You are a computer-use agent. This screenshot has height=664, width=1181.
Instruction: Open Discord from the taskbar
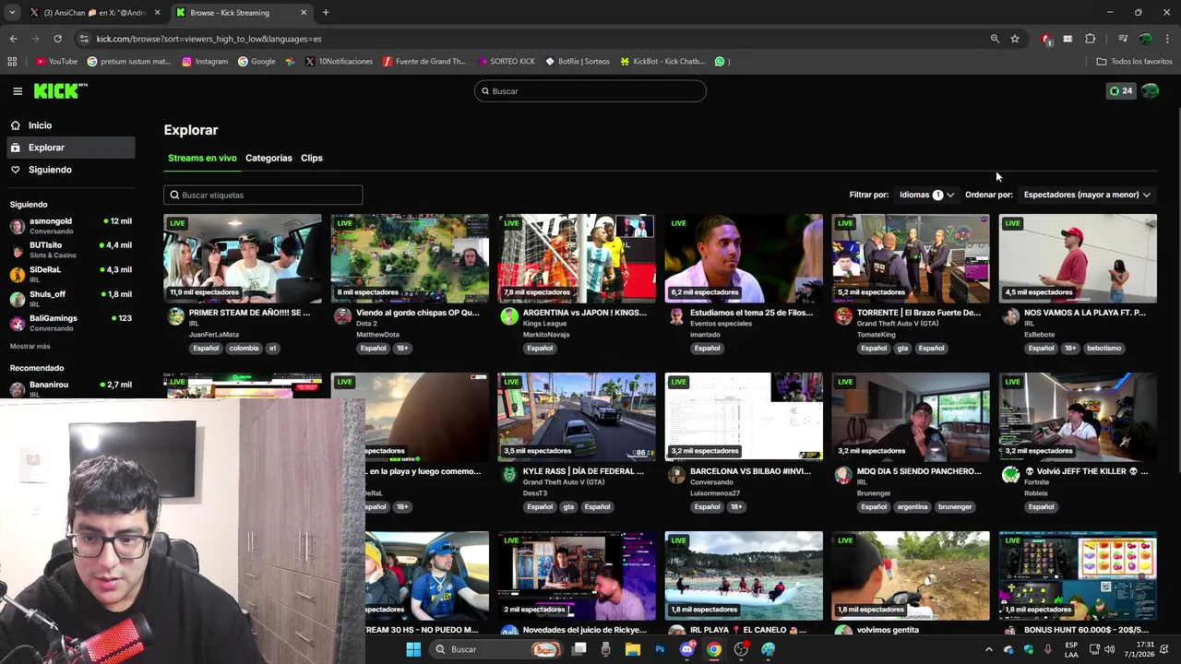pyautogui.click(x=686, y=649)
